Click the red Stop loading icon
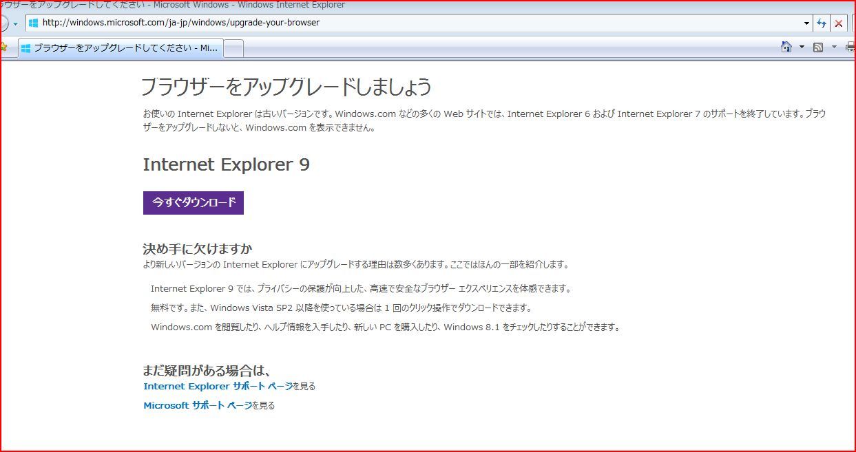Viewport: 856px width, 452px height. point(839,23)
